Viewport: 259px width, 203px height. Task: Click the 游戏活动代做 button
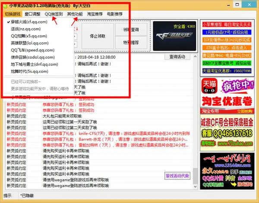tap(177, 176)
